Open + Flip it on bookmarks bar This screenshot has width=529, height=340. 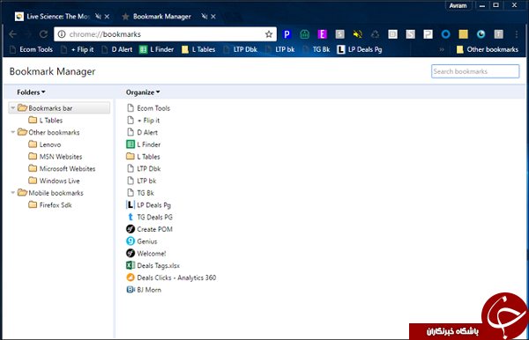[78, 49]
